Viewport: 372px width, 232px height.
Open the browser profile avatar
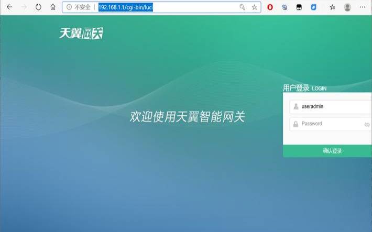point(347,7)
